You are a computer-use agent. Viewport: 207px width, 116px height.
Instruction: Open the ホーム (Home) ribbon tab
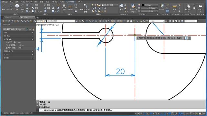[5, 2]
